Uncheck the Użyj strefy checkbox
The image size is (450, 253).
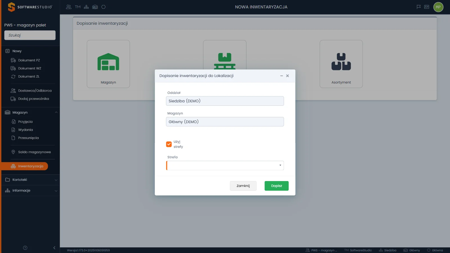pos(169,144)
